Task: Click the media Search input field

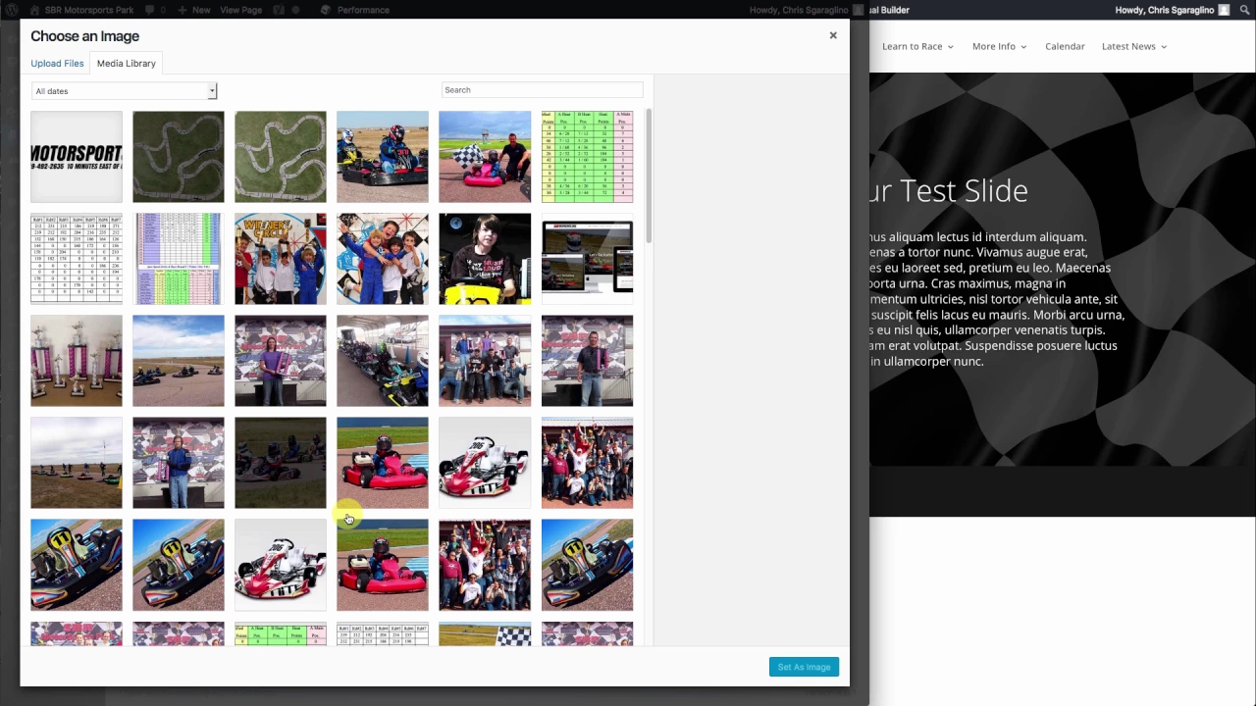Action: [x=542, y=90]
